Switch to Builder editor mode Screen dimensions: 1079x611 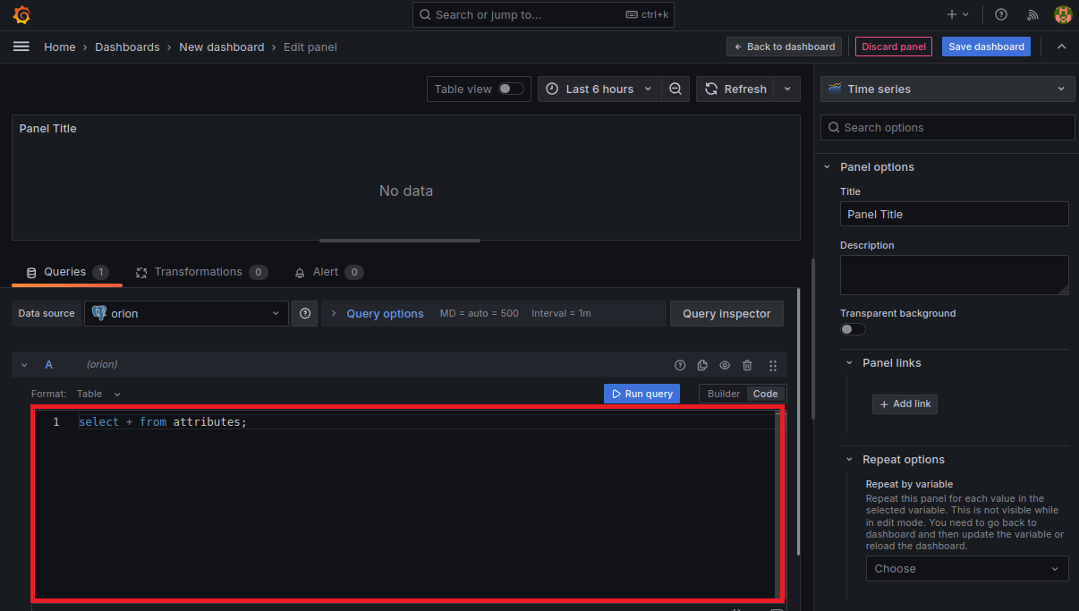click(724, 394)
